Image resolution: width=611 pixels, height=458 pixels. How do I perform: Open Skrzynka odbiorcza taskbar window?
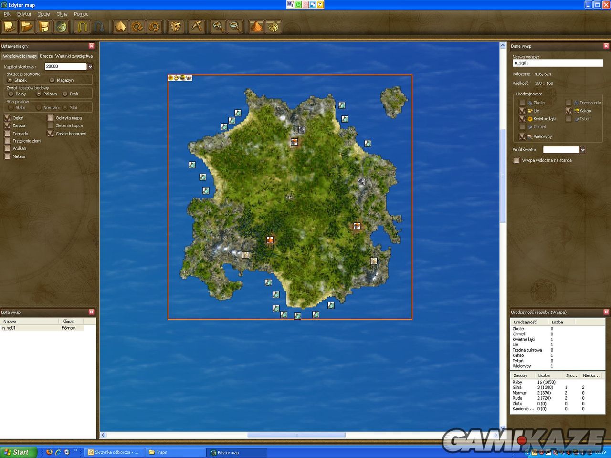pyautogui.click(x=115, y=452)
